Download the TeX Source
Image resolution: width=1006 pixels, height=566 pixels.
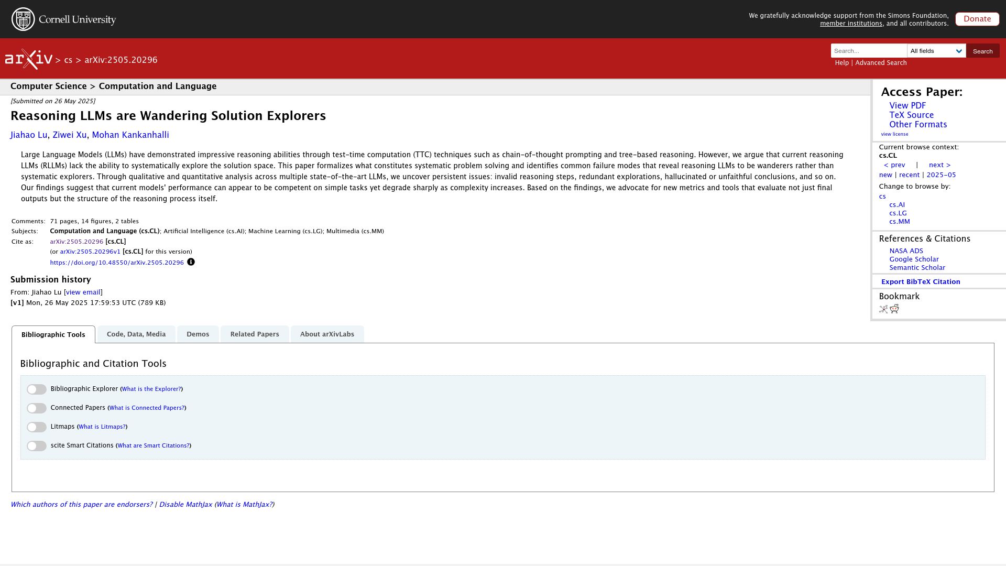[x=911, y=115]
